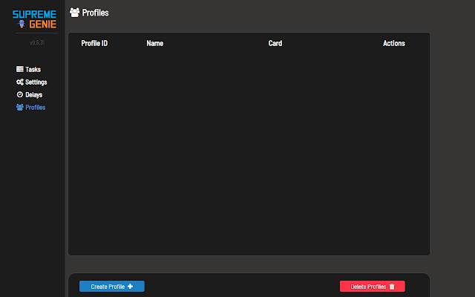The height and width of the screenshot is (297, 475).
Task: Open the Settings page in sidebar
Action: pyautogui.click(x=31, y=82)
